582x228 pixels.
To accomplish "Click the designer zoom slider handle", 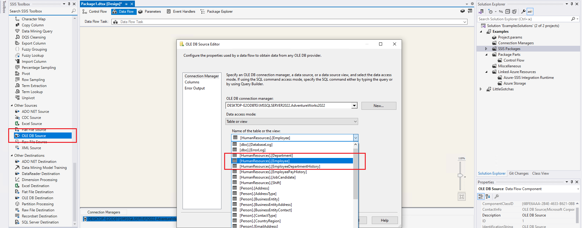I will [460, 176].
